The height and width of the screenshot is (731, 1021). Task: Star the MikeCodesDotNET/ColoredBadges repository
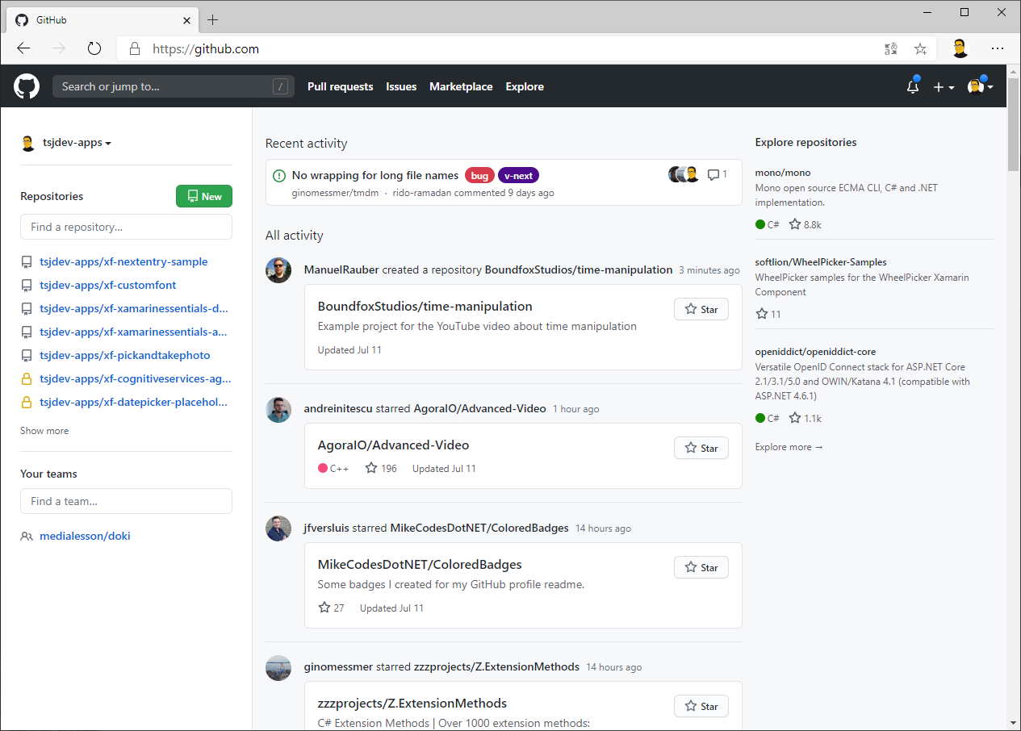click(701, 567)
